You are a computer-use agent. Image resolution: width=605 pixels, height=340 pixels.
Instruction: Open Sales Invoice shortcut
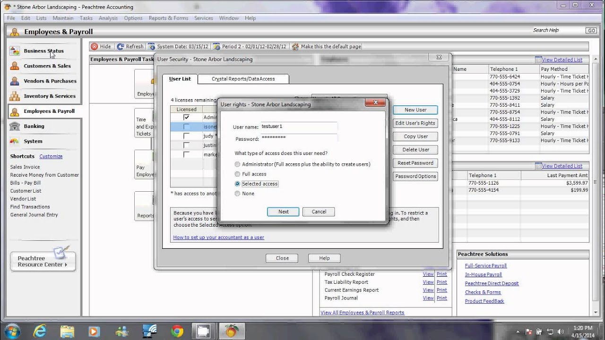(x=25, y=167)
